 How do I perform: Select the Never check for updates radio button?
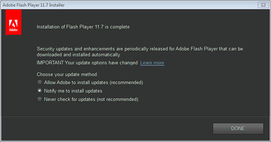coord(39,99)
